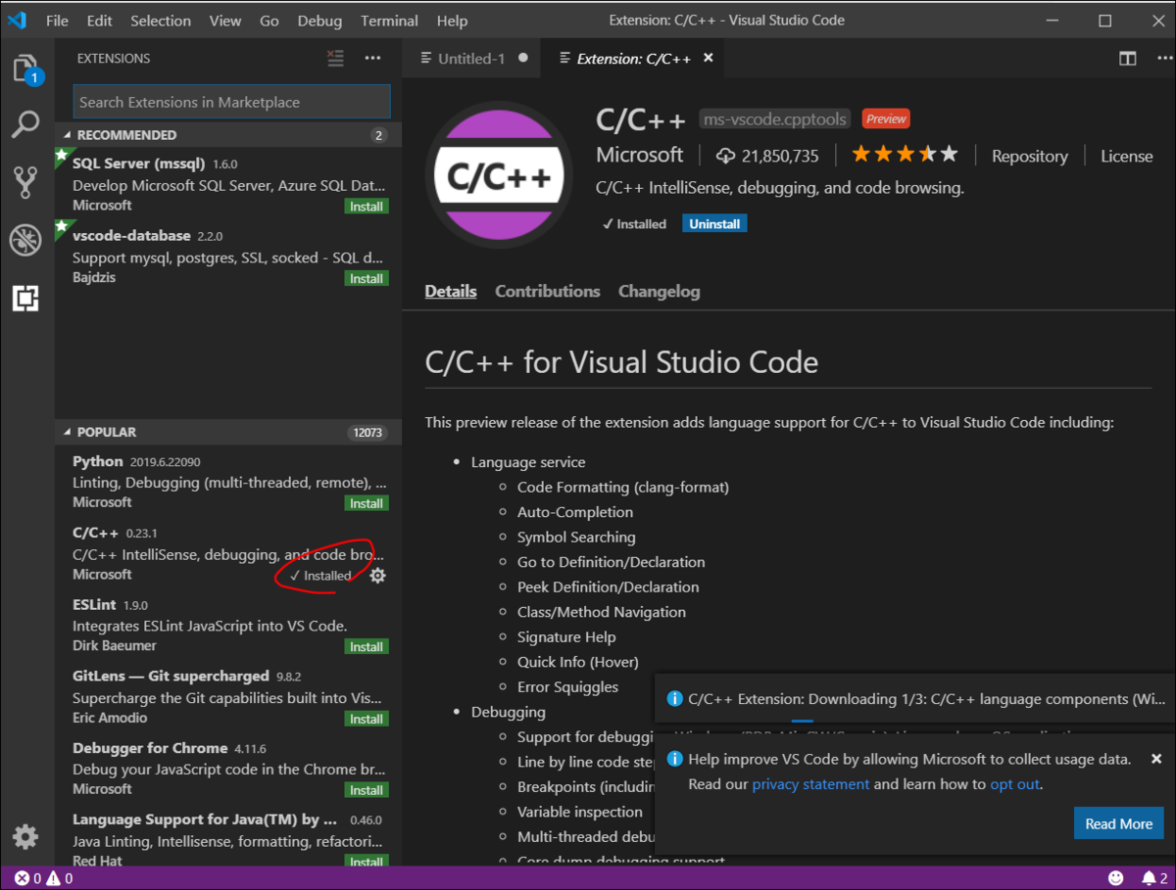Viewport: 1176px width, 890px height.
Task: Select the Details tab
Action: [x=451, y=291]
